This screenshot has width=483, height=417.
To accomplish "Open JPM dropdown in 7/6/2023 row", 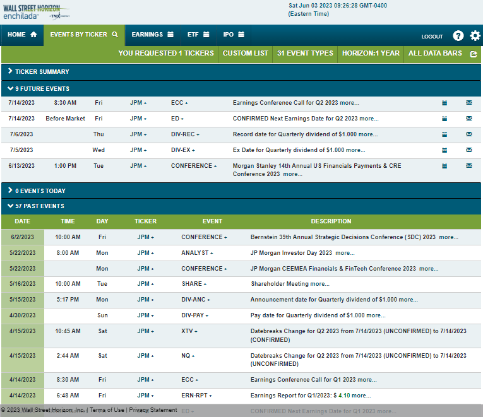I will click(138, 134).
